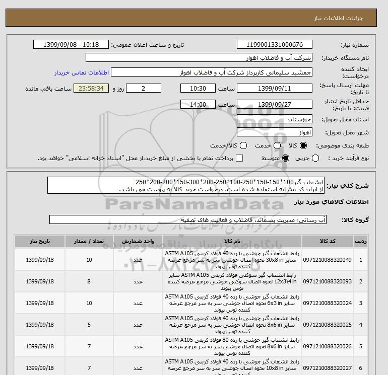Viewport: 388px width, 375px height.
Task: Click the response deadline date 1399/09/11
Action: 275,88
